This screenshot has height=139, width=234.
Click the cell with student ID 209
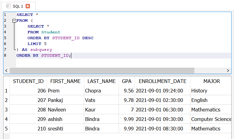click(28, 119)
